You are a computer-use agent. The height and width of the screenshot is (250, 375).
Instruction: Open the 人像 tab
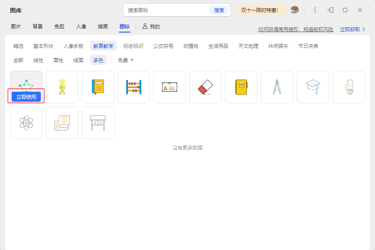tap(81, 27)
